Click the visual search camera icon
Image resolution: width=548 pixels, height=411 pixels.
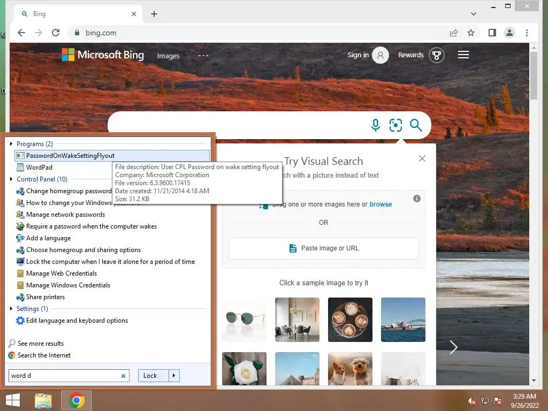395,125
